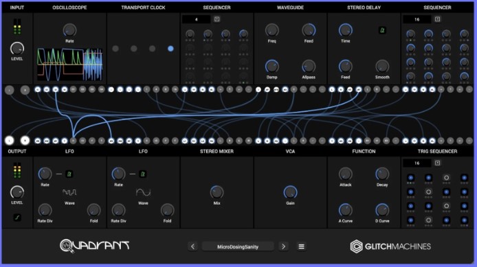Toggle the third step in Trig Sequencer top row
This screenshot has width=477, height=267.
pyautogui.click(x=446, y=178)
